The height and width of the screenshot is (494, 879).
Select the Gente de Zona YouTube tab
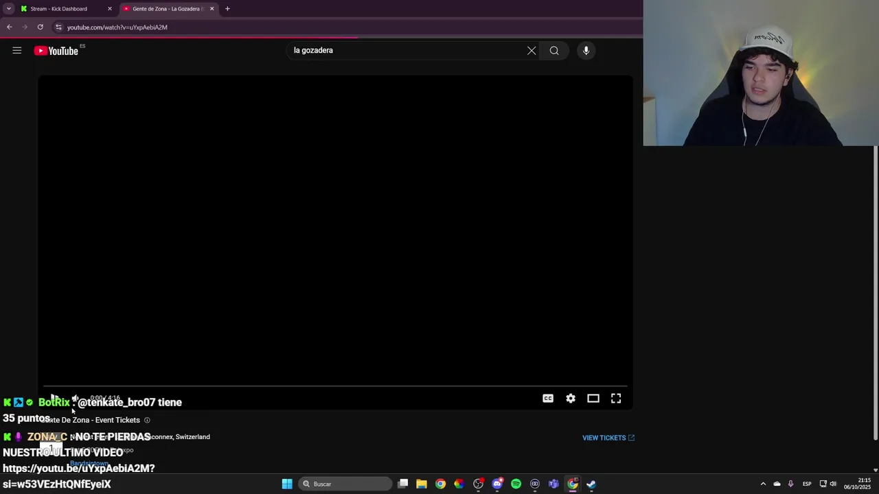click(168, 9)
